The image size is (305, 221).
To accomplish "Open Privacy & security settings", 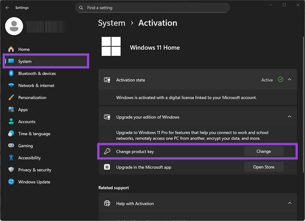I will 35,170.
